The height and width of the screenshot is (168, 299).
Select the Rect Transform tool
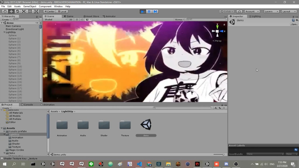(30, 11)
